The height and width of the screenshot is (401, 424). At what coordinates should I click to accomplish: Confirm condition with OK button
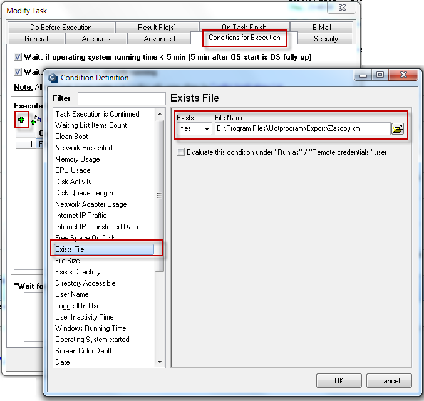coord(339,381)
